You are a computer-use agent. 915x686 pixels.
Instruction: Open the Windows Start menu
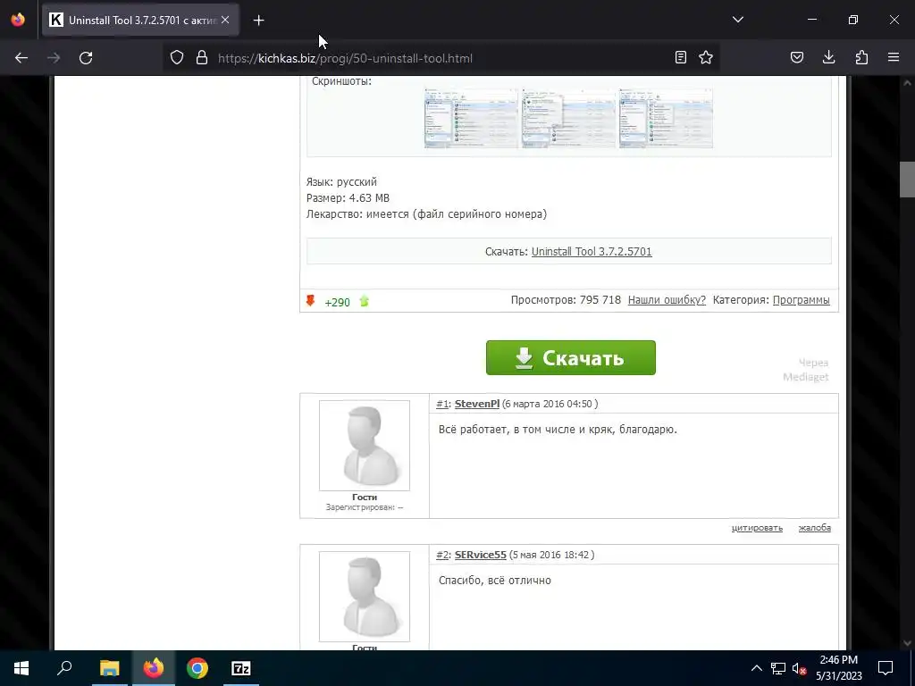(21, 668)
